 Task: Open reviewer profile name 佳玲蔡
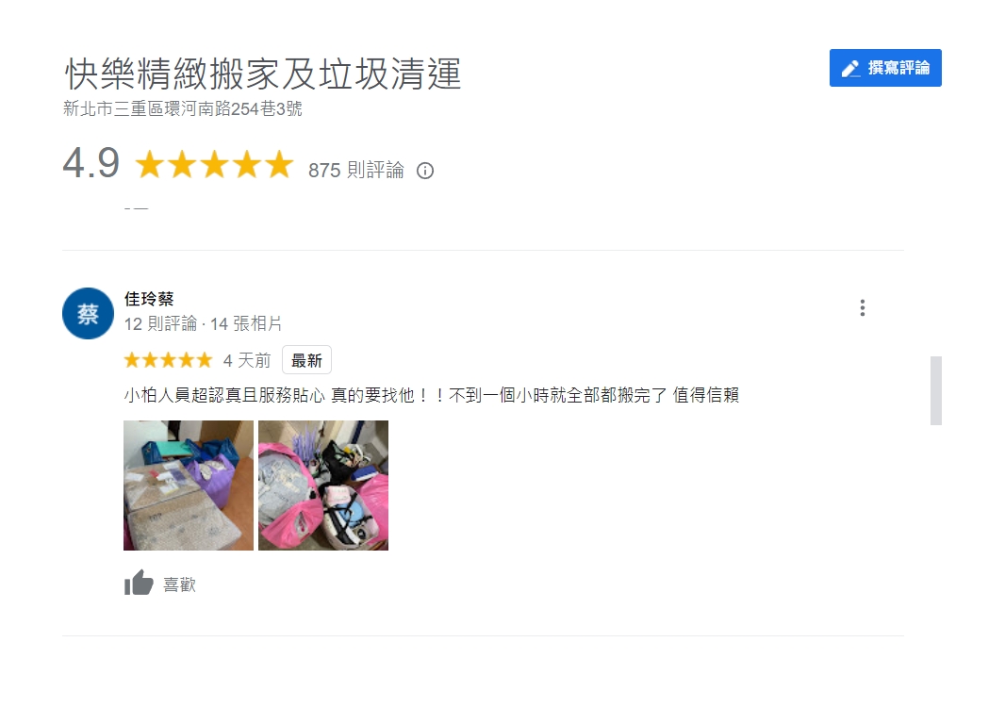149,299
